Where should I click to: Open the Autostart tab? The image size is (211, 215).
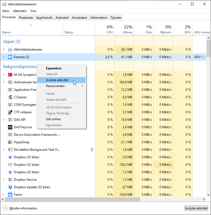(62, 18)
